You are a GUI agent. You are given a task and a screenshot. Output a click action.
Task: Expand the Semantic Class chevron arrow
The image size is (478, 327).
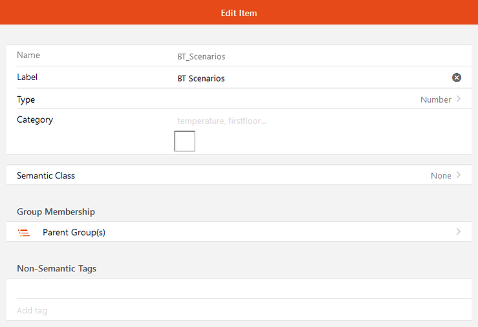pos(459,175)
